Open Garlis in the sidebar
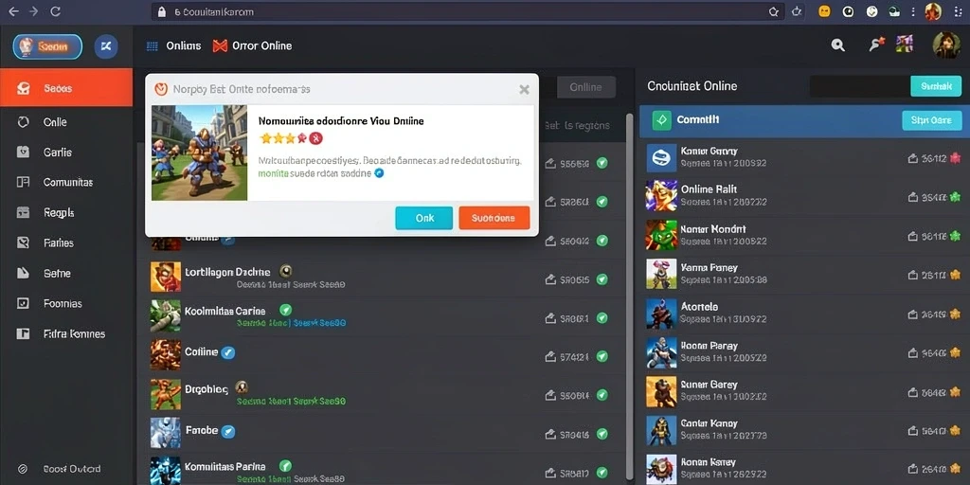The width and height of the screenshot is (970, 485). pos(66,152)
